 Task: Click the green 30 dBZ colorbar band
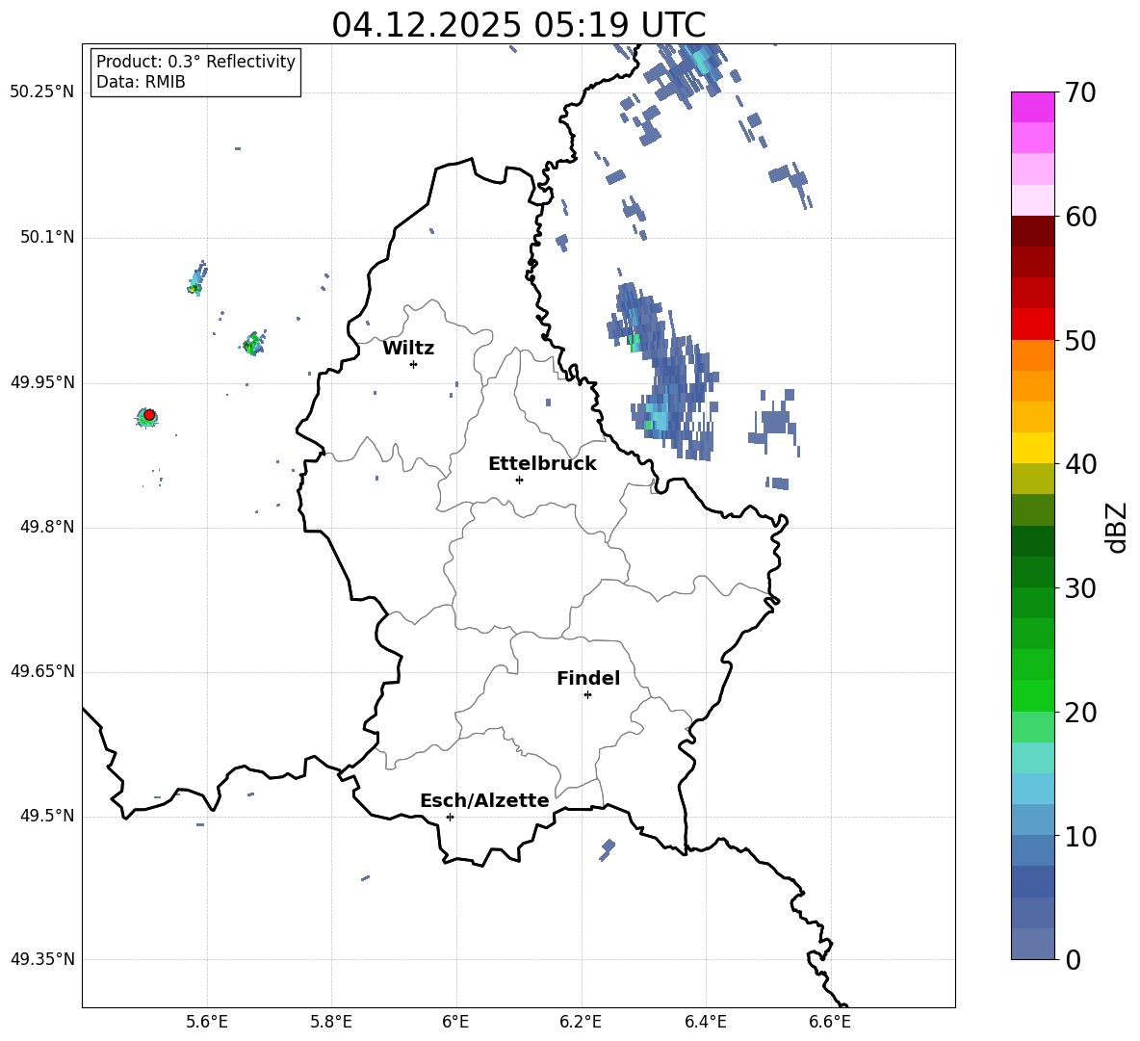[x=1032, y=603]
